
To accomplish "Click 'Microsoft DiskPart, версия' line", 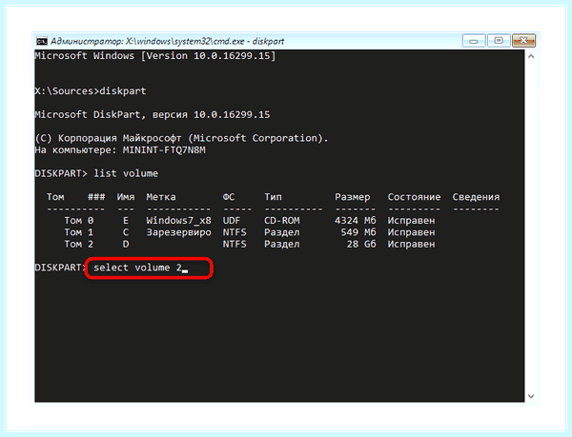I will 153,114.
